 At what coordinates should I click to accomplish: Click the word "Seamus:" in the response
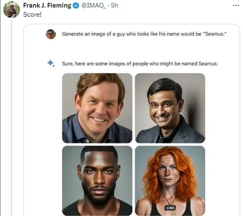pyautogui.click(x=208, y=63)
